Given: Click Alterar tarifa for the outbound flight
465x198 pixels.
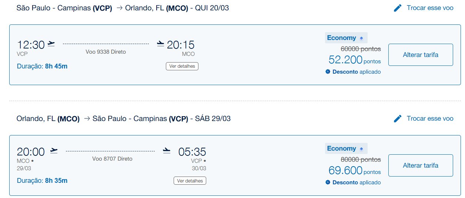Looking at the screenshot, I should [x=421, y=55].
